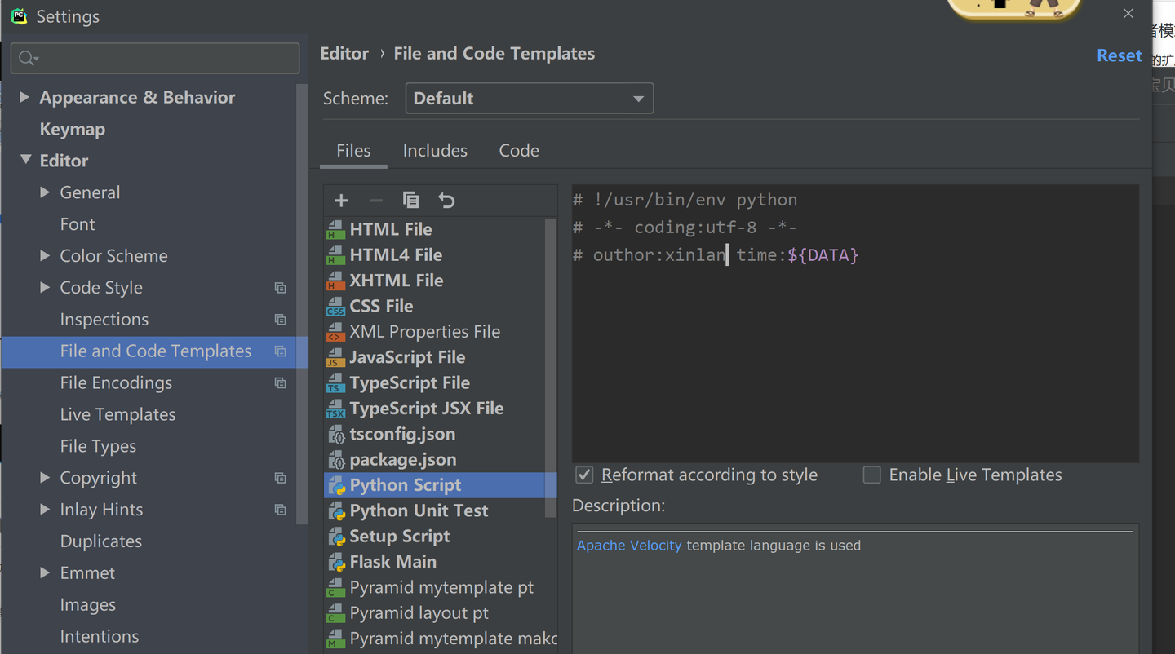This screenshot has height=654, width=1175.
Task: Open the Scheme Default dropdown
Action: [529, 99]
